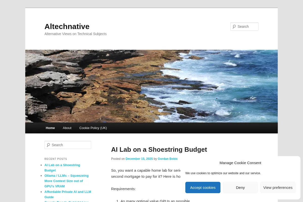The height and width of the screenshot is (202, 303).
Task: Click the magnifier icon in sidebar search
Action: (48, 145)
